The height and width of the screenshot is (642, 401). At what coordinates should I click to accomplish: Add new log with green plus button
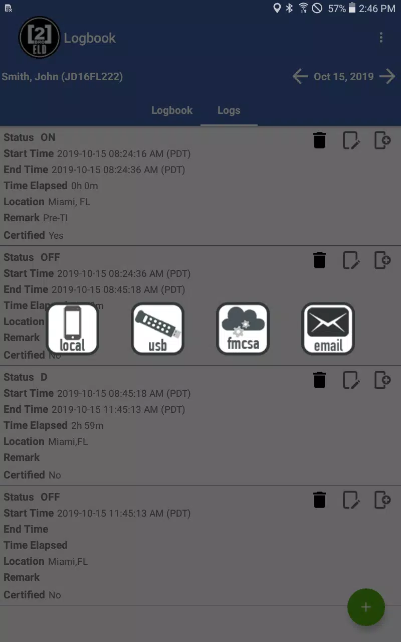tap(366, 607)
